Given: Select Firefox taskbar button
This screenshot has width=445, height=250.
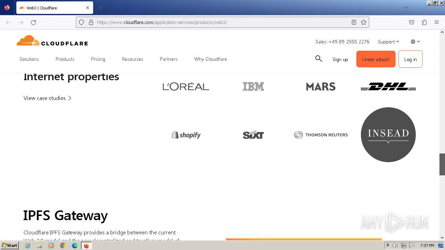Looking at the screenshot, I should (87, 245).
